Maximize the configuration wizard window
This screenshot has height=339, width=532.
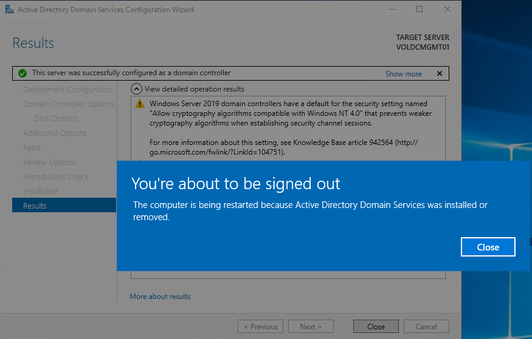point(420,10)
